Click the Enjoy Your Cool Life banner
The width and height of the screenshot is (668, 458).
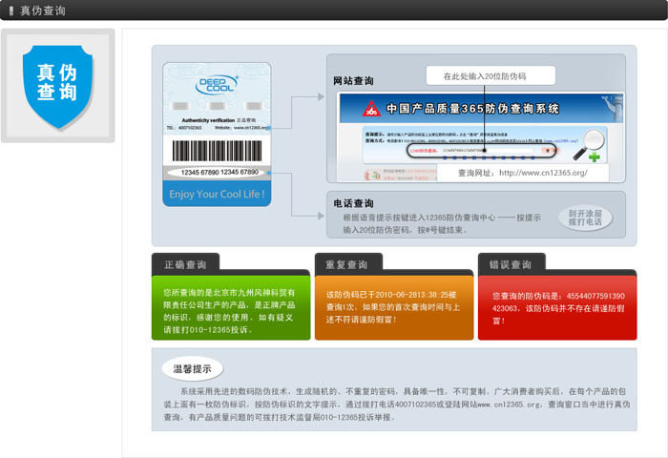(217, 194)
